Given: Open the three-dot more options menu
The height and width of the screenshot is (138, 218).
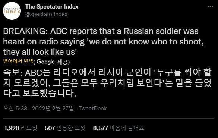Looking at the screenshot, I should tap(210, 7).
